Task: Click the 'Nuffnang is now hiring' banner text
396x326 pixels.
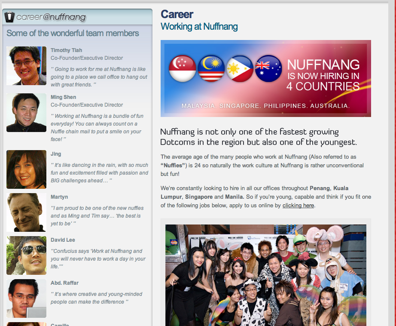Action: tap(323, 75)
